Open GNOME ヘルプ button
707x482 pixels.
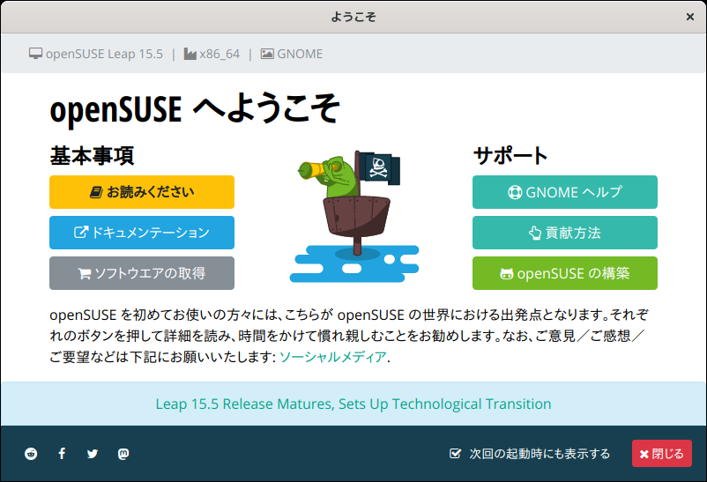565,192
